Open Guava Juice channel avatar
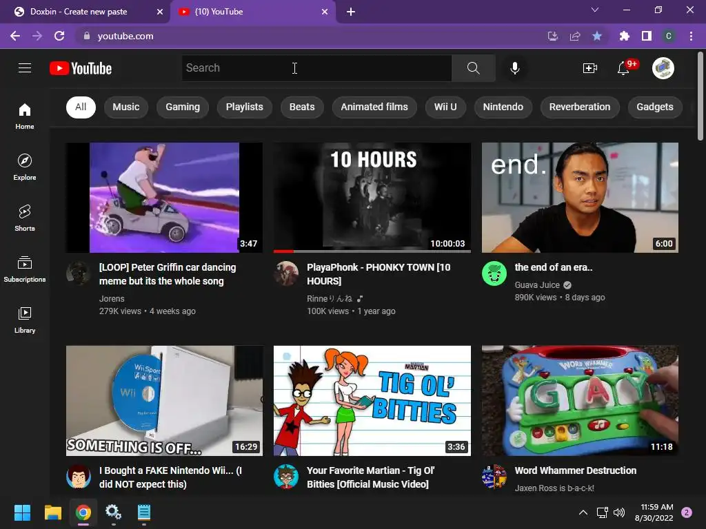This screenshot has height=529, width=706. click(494, 273)
